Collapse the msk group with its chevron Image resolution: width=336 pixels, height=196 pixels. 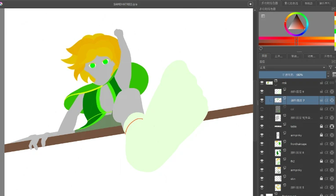[276, 85]
